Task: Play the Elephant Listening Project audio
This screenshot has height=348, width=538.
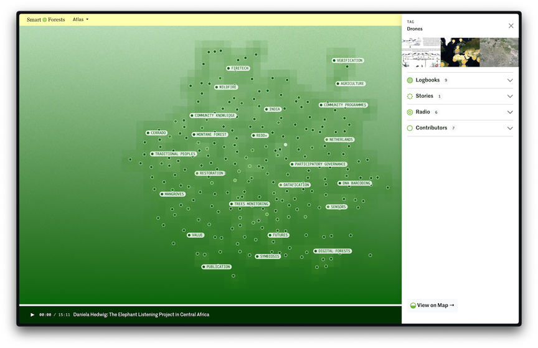Action: 32,315
